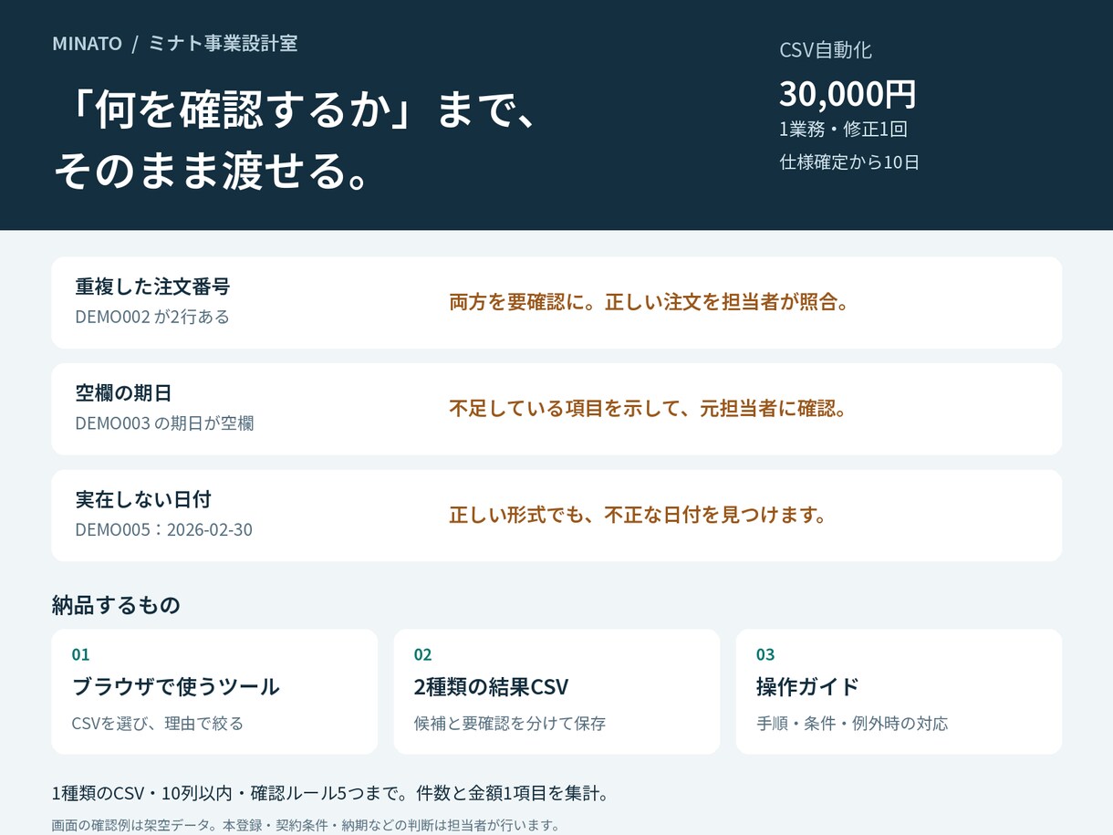Click the 1種類のCSV・10列以内 scope line

[330, 793]
